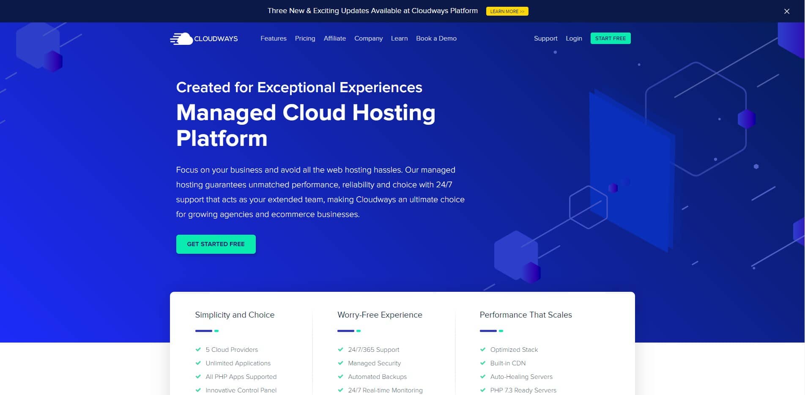Click the Learn More banner button
This screenshot has height=395, width=805.
pos(507,11)
